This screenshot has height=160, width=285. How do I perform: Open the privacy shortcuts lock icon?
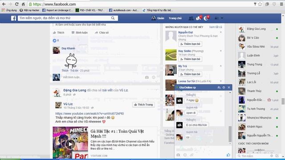coord(216,18)
